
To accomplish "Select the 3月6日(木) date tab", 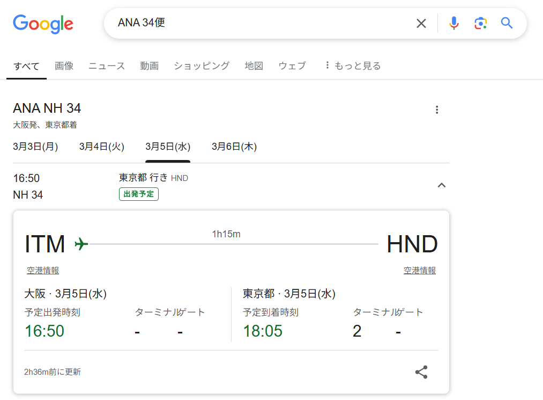I will (x=234, y=147).
